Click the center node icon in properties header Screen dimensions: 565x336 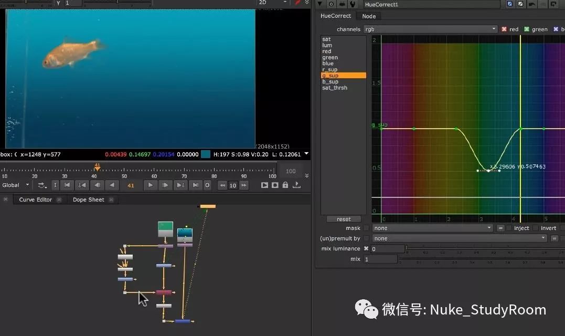coord(331,4)
